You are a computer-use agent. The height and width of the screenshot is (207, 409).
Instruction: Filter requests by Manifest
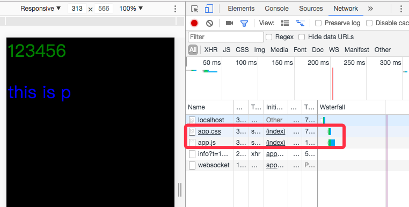click(357, 50)
